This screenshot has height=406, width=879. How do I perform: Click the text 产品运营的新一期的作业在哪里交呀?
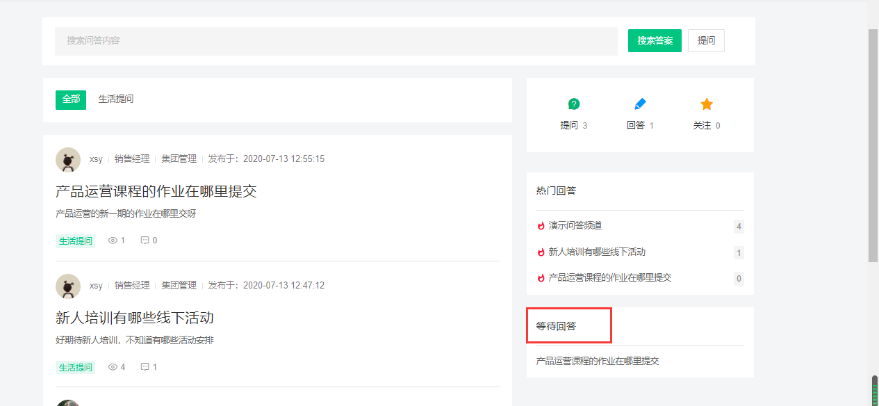(x=126, y=214)
